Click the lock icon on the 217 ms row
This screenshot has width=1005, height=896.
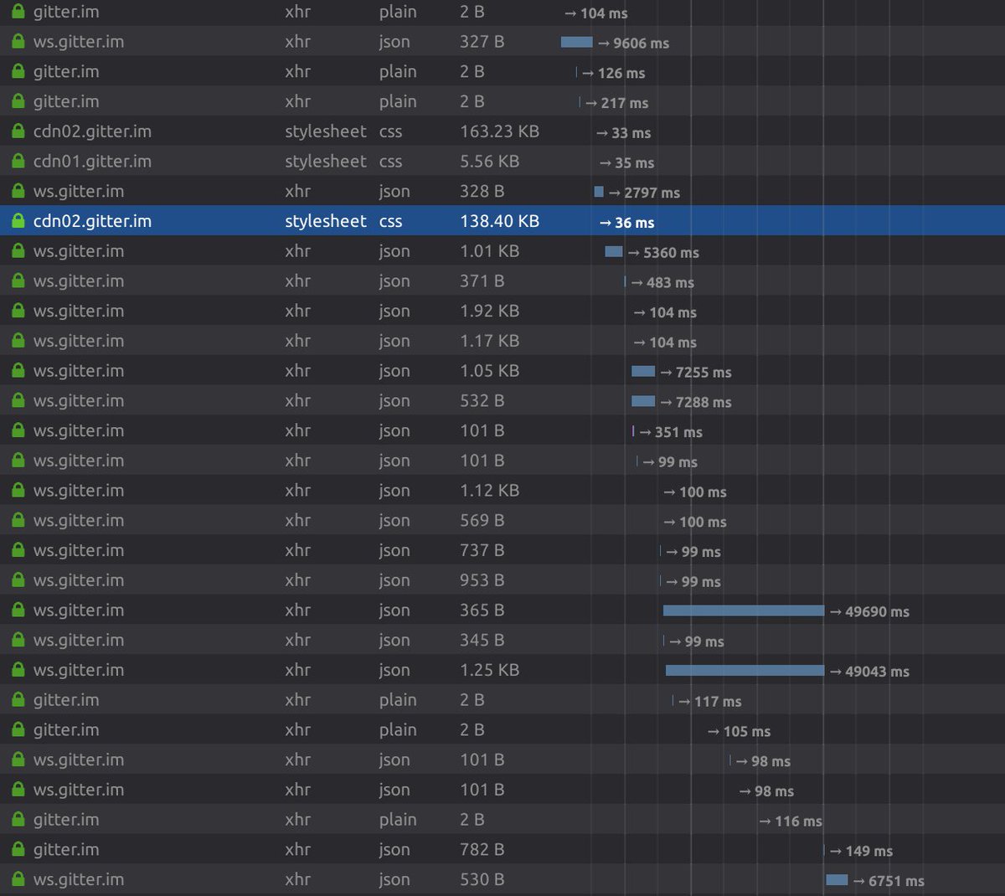18,101
